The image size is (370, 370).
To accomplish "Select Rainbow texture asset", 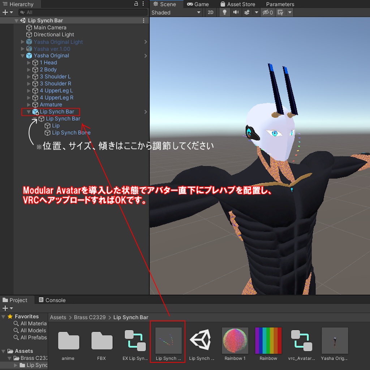I will (268, 341).
